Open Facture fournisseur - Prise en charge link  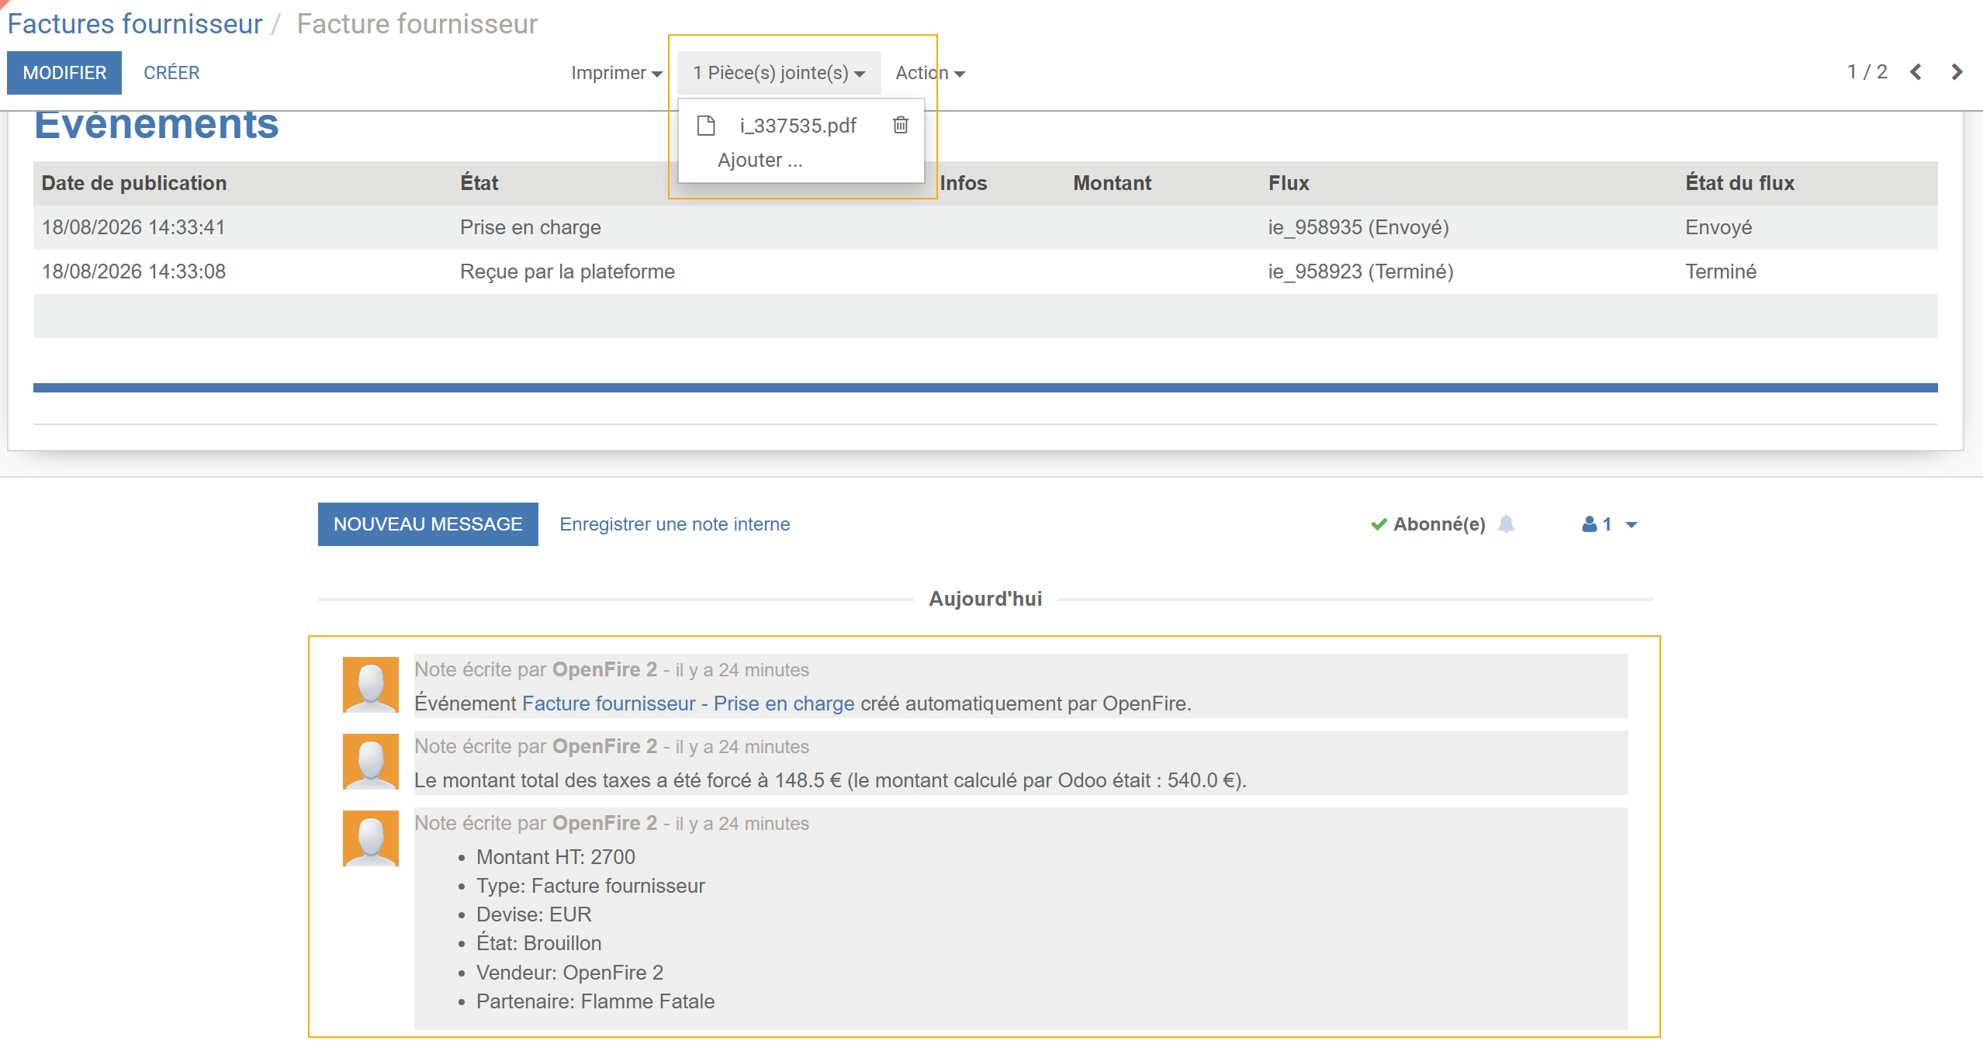pyautogui.click(x=688, y=703)
